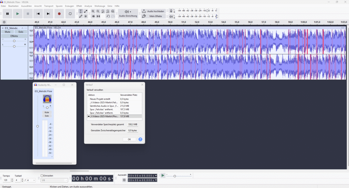Open the Werkzeuge menu
Viewport: 349px width, 188px height.
pos(100,6)
